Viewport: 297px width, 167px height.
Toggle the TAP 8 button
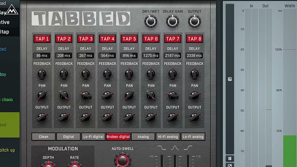194,39
